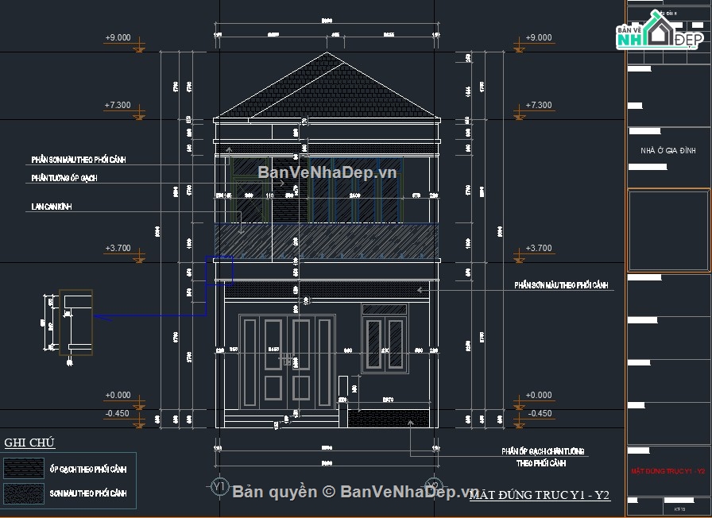Select the left-side +9.000 elevation label
The width and height of the screenshot is (712, 518).
pos(118,37)
